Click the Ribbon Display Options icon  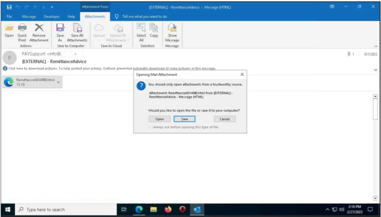point(332,7)
